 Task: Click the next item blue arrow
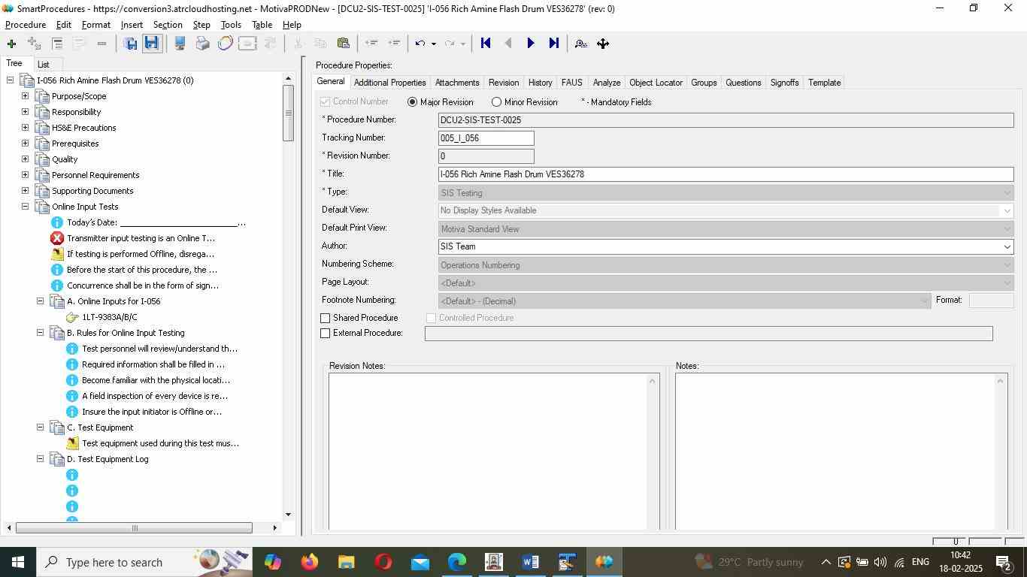[530, 44]
